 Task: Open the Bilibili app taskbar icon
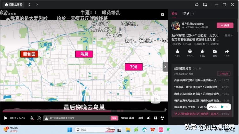(x=161, y=130)
